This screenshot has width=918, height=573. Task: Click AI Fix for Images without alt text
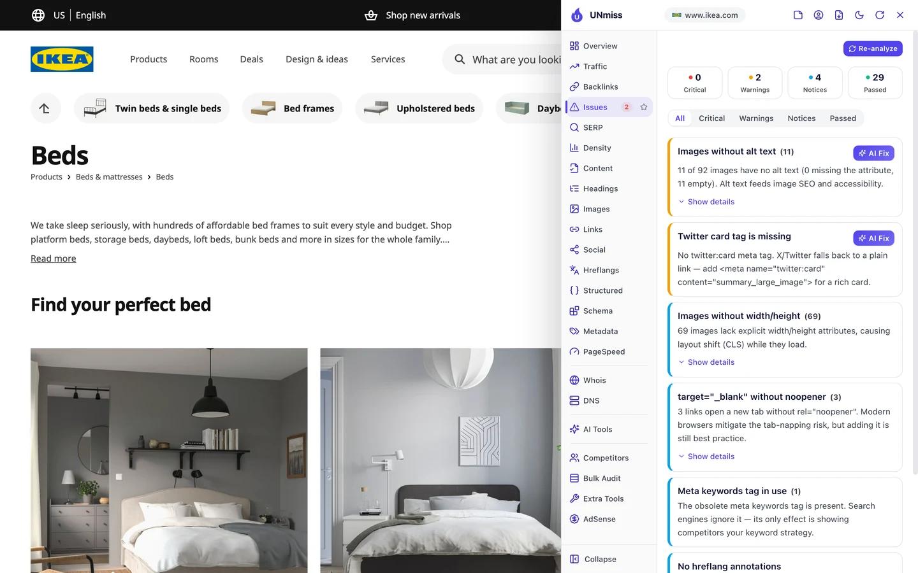coord(873,153)
